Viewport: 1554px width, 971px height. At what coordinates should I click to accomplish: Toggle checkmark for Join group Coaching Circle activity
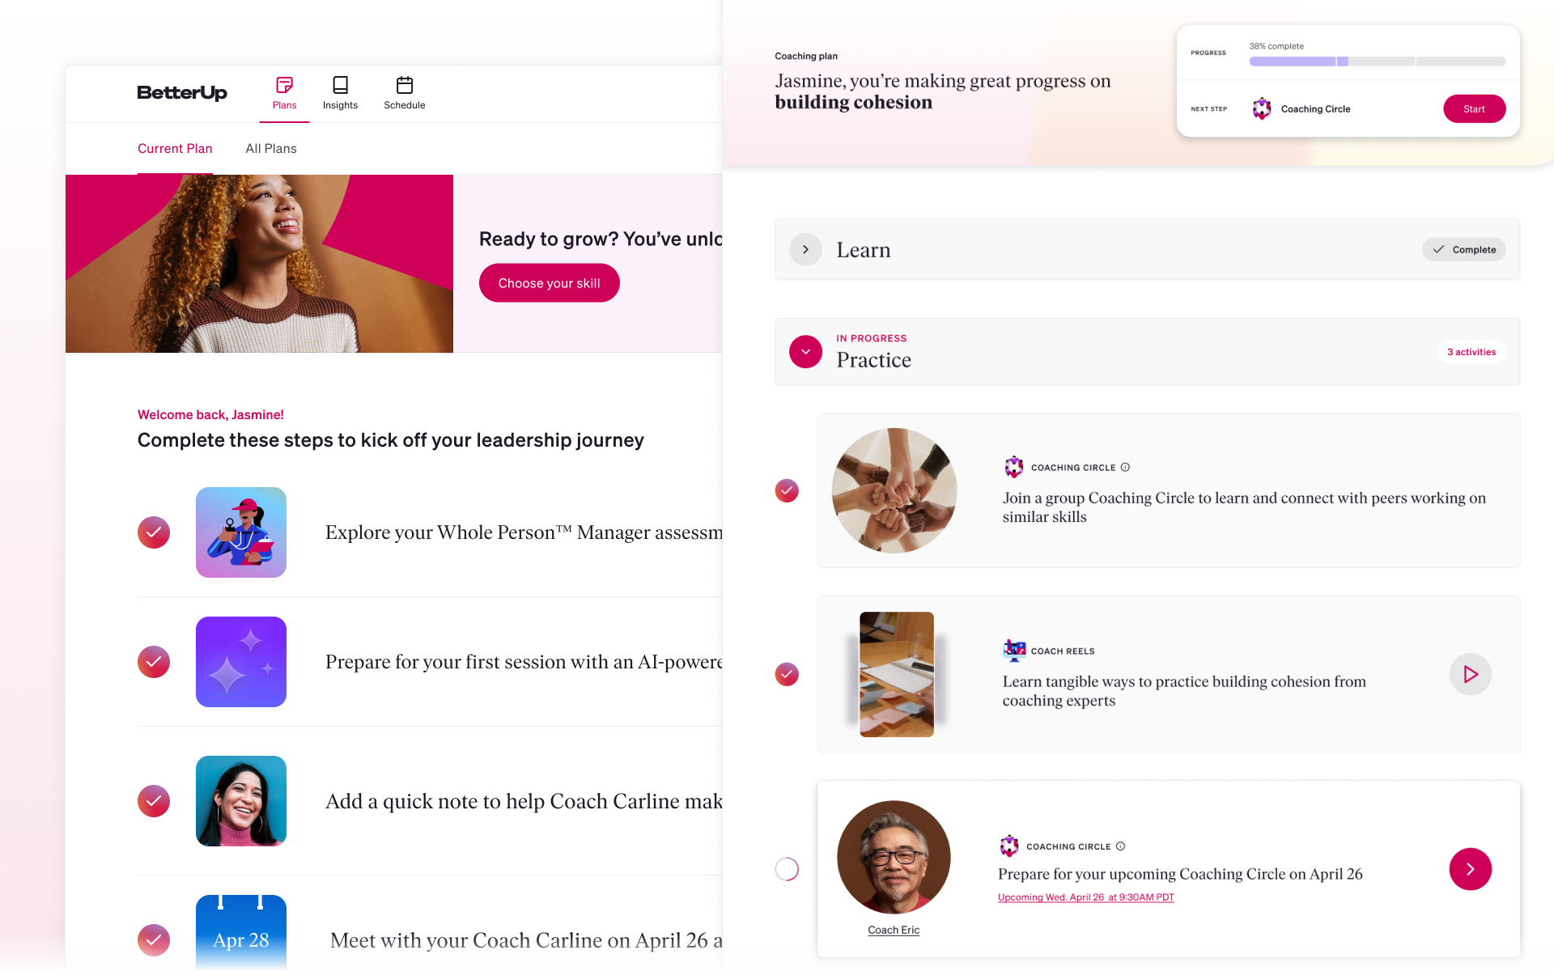pos(787,491)
